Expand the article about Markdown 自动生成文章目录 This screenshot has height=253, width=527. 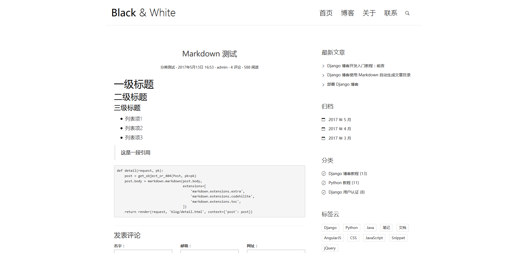[369, 75]
